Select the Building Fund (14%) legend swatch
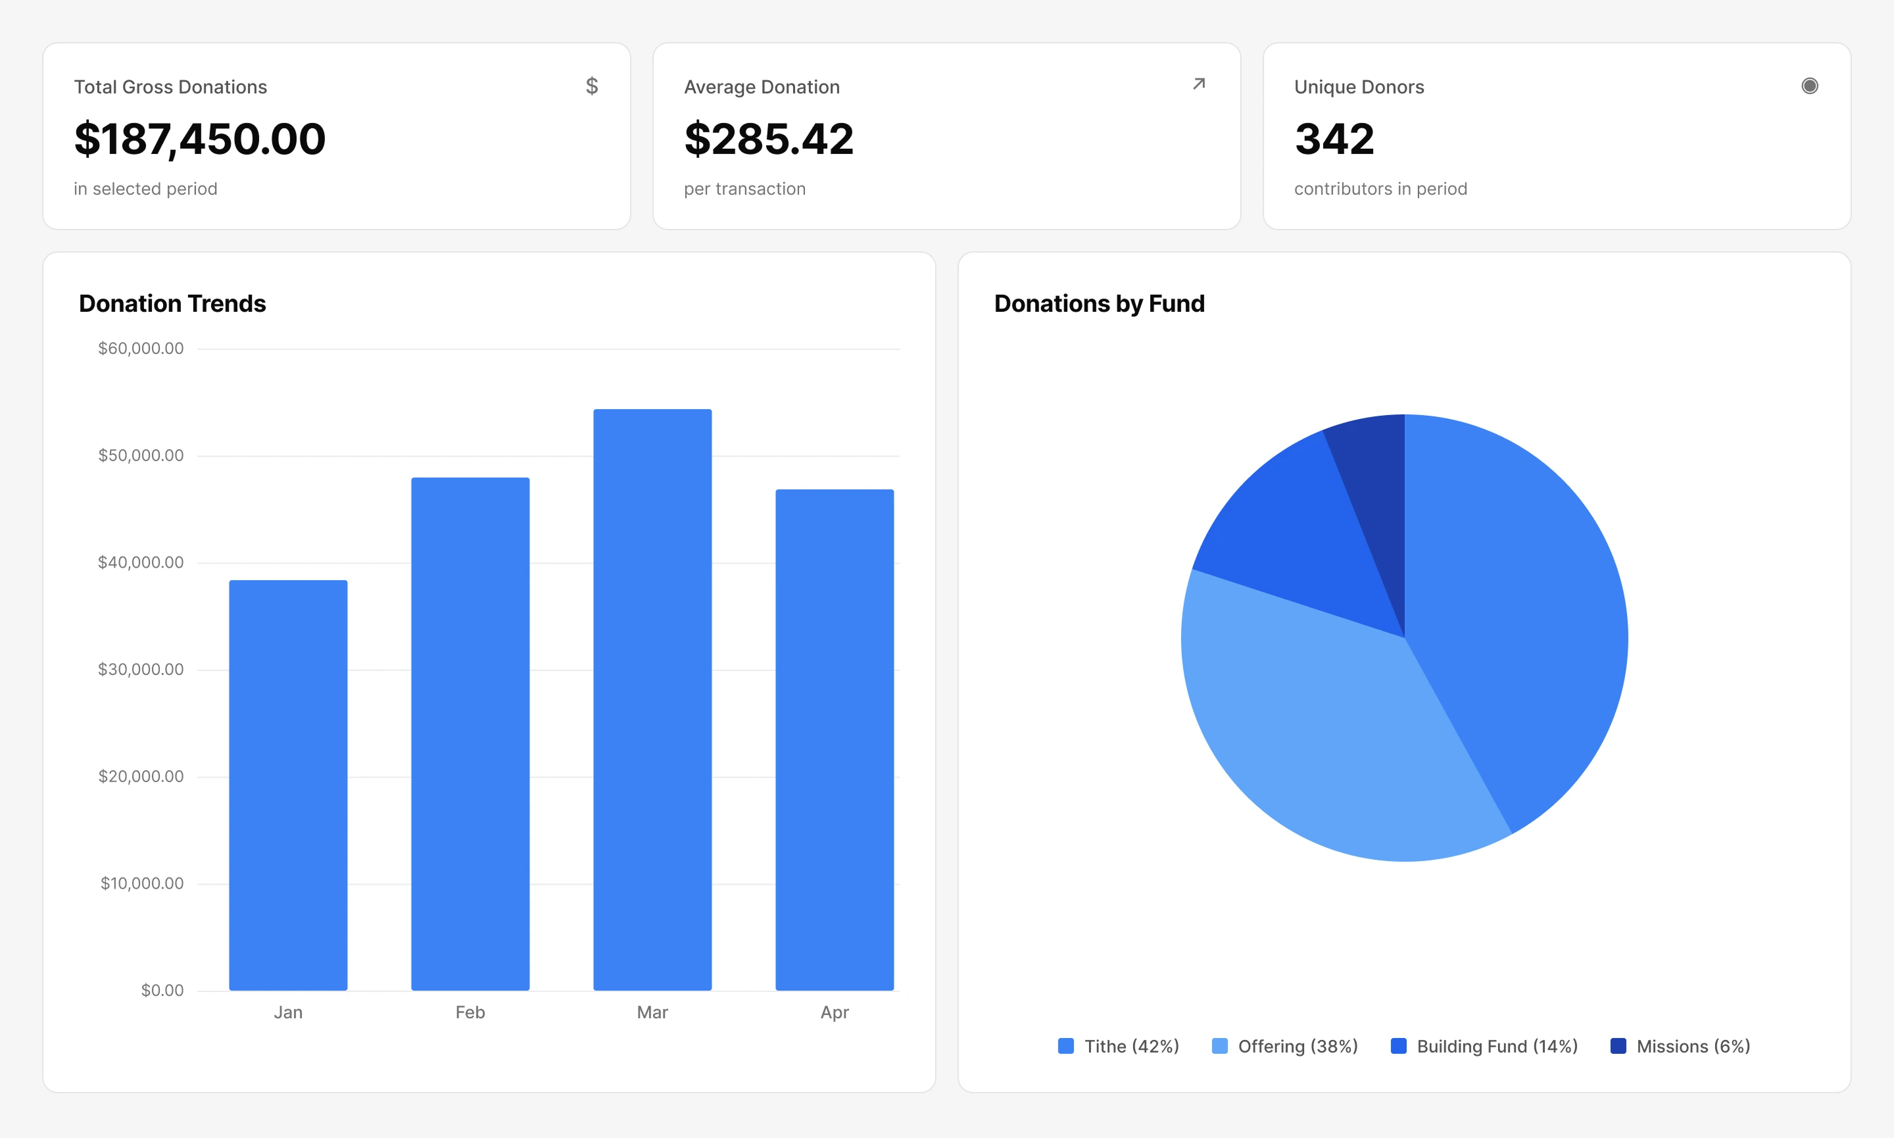The width and height of the screenshot is (1894, 1138). point(1398,1046)
